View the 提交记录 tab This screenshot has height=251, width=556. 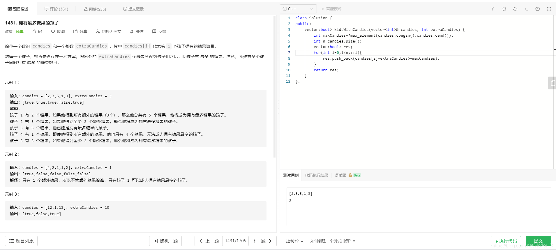pos(133,9)
